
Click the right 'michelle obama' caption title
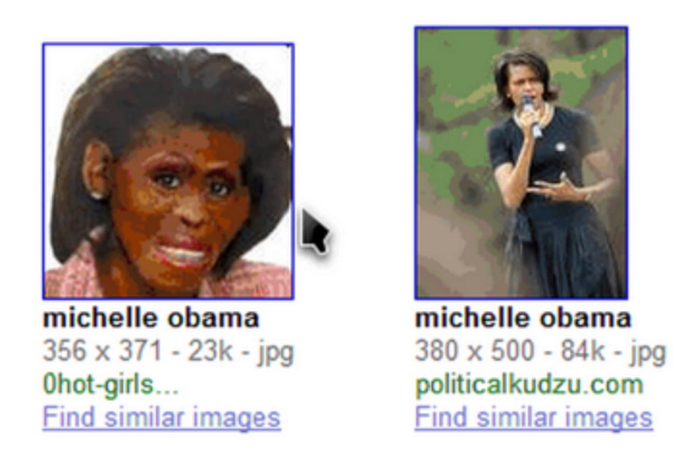tap(522, 318)
